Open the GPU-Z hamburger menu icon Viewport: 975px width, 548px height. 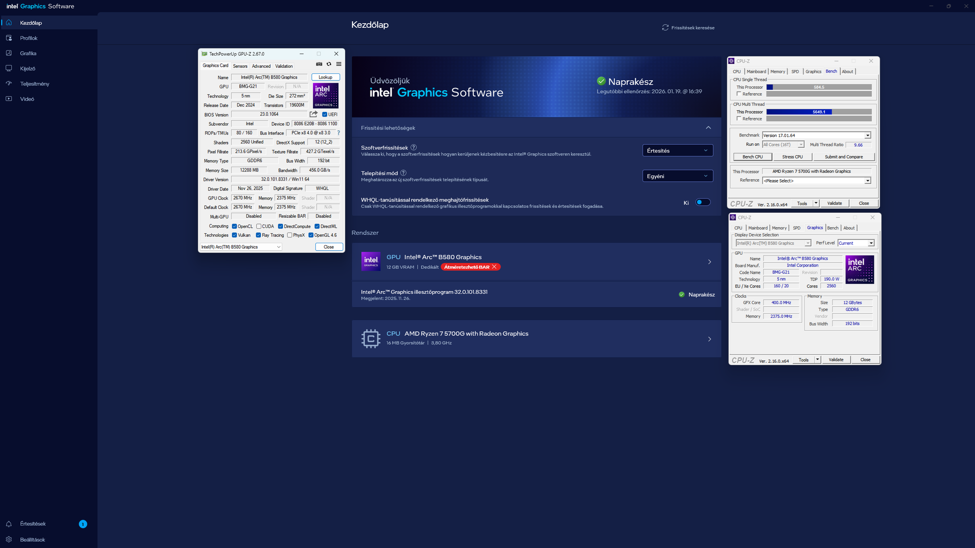point(338,64)
